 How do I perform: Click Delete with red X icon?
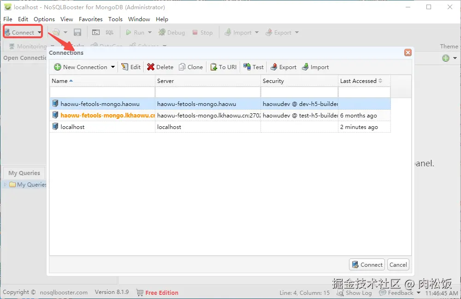pyautogui.click(x=160, y=67)
